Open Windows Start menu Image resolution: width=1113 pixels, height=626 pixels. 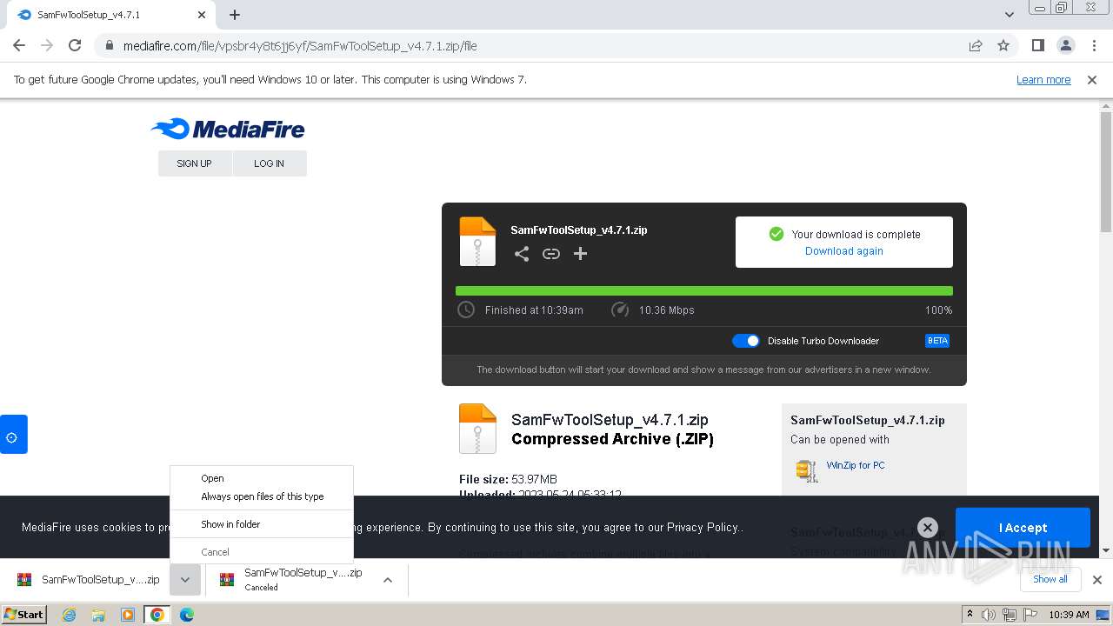tap(24, 614)
